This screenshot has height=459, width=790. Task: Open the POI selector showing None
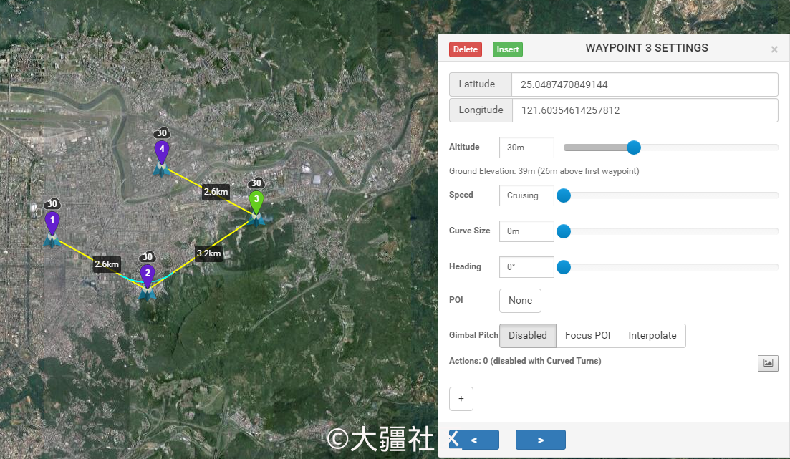pyautogui.click(x=520, y=300)
